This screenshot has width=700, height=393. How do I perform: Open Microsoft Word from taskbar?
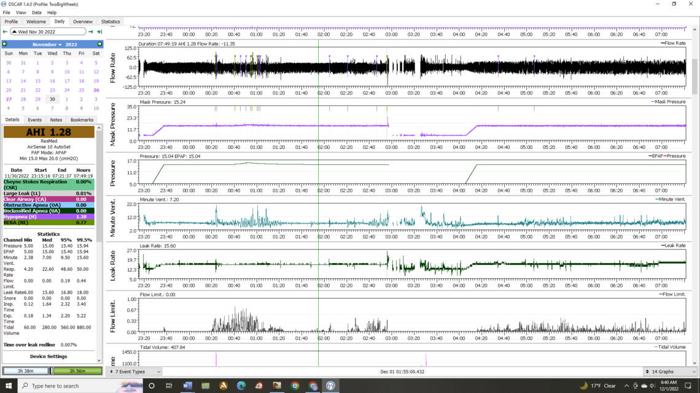187,386
